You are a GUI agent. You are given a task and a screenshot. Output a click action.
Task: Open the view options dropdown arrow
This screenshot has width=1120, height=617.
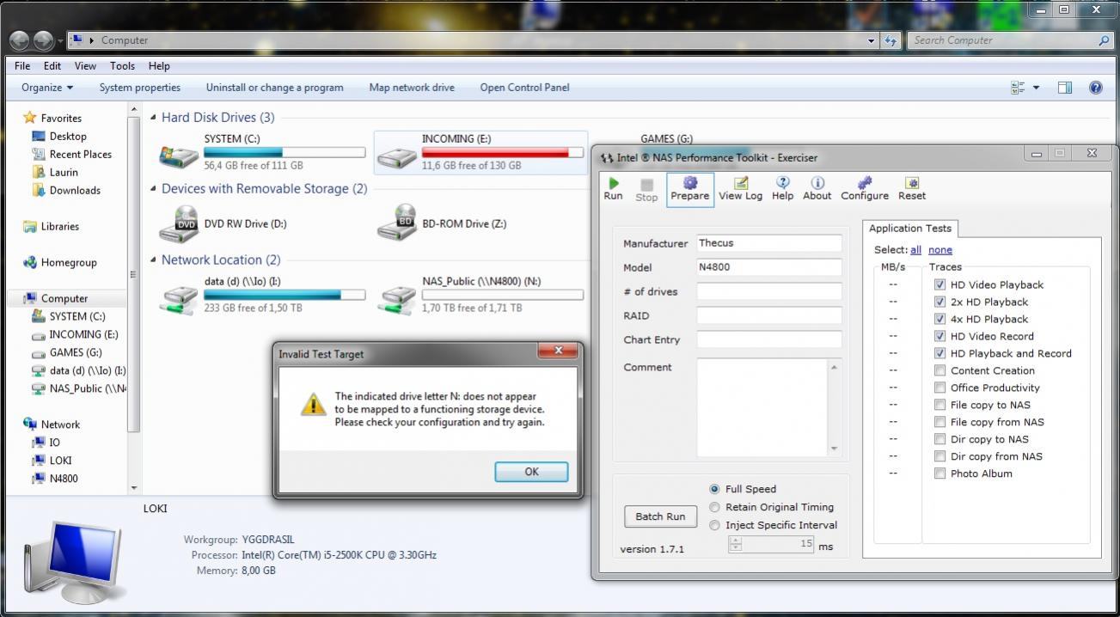coord(1036,88)
